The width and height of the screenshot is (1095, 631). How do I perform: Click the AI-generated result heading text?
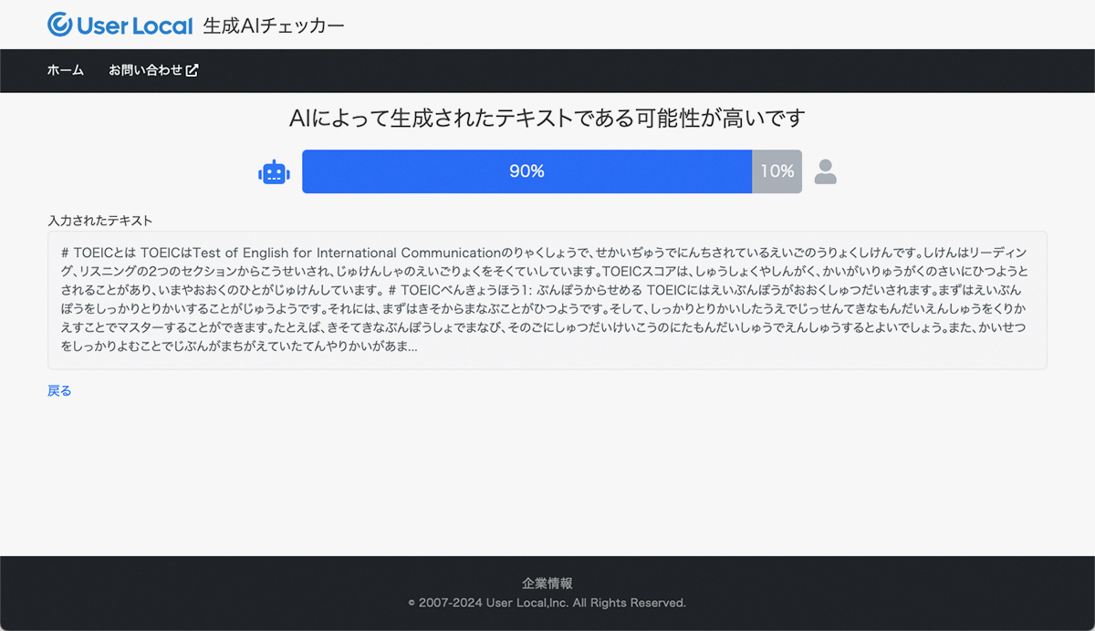(547, 119)
